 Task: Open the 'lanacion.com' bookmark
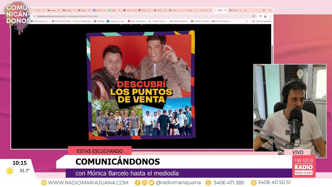[x=116, y=21]
